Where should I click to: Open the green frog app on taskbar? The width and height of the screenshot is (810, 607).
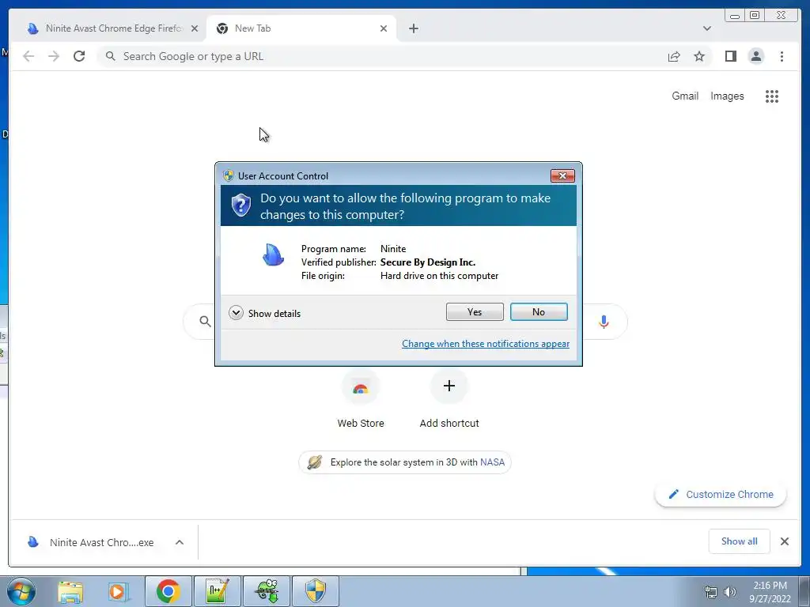(x=267, y=591)
